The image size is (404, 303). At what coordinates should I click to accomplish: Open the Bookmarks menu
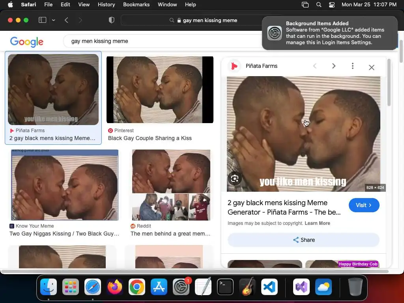pyautogui.click(x=136, y=5)
